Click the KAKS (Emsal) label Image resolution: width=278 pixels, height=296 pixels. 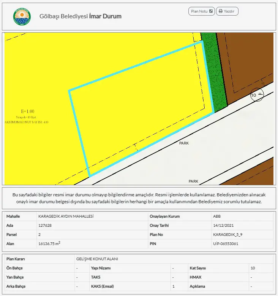point(102,286)
